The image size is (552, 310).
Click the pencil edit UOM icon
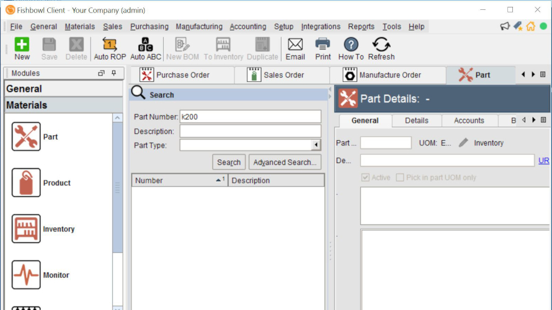pyautogui.click(x=463, y=143)
